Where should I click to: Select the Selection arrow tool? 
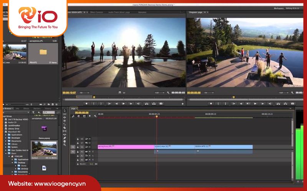pyautogui.click(x=64, y=111)
